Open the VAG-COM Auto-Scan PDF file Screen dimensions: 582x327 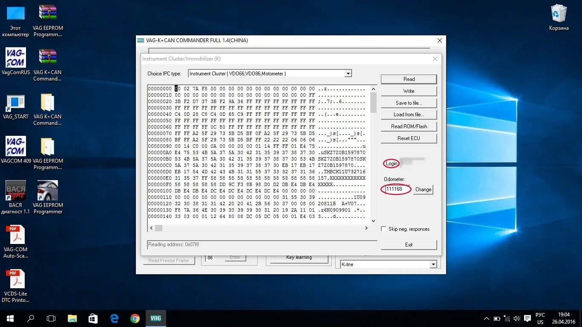tap(16, 242)
